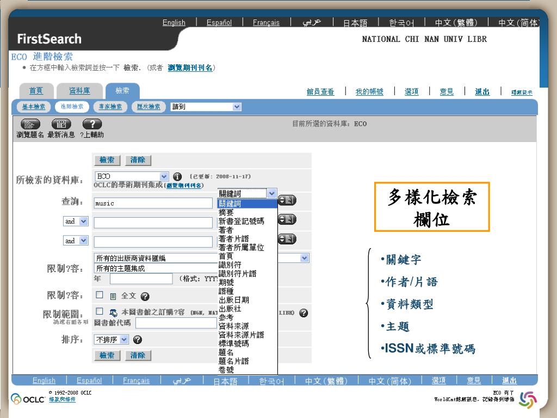Switch language to Español in the header

click(x=219, y=23)
